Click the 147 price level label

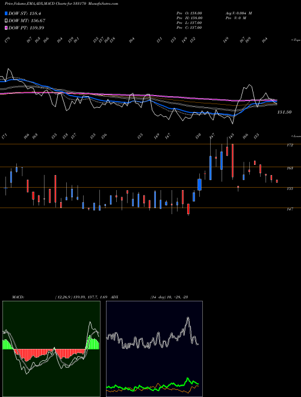pyautogui.click(x=290, y=209)
